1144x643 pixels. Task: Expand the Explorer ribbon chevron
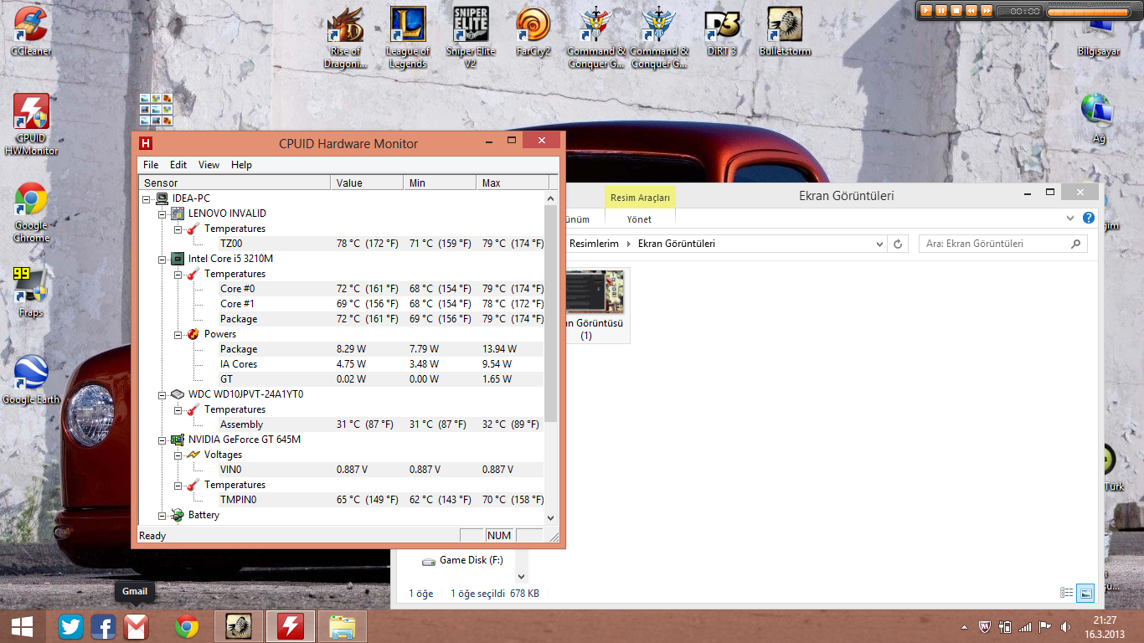(x=1070, y=218)
